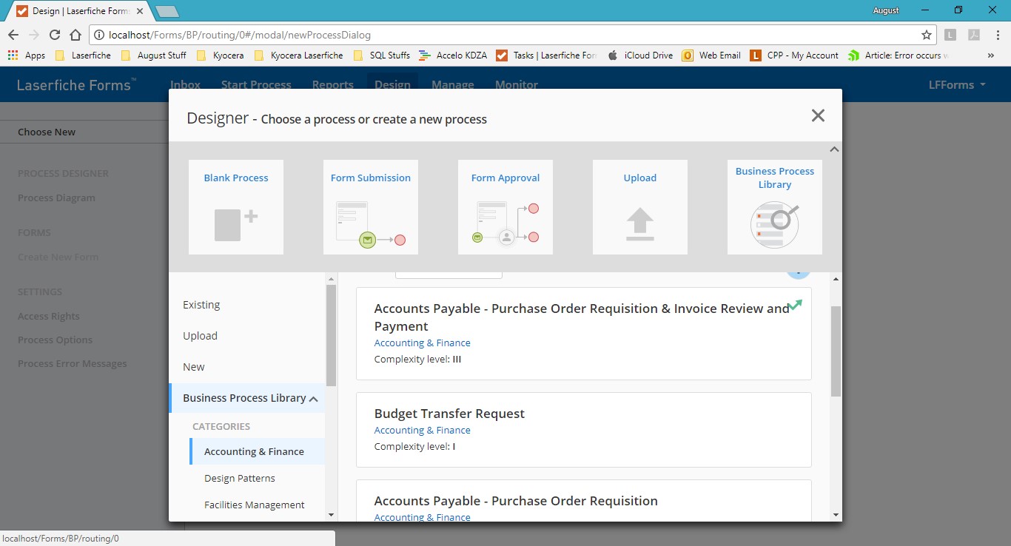Open the CPP - My Account bookmark
Screen dimensions: 1011x546
tap(794, 55)
